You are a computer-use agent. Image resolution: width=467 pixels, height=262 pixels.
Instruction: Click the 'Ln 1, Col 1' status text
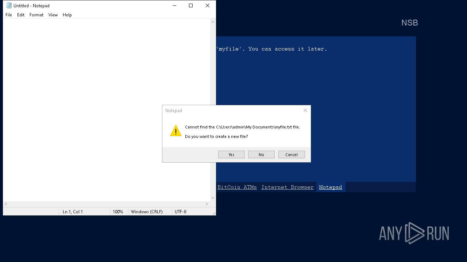[73, 211]
